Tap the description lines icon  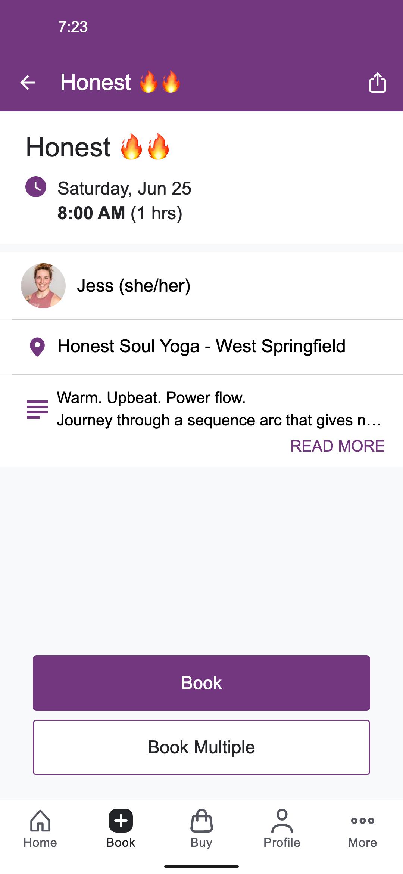[x=37, y=409]
